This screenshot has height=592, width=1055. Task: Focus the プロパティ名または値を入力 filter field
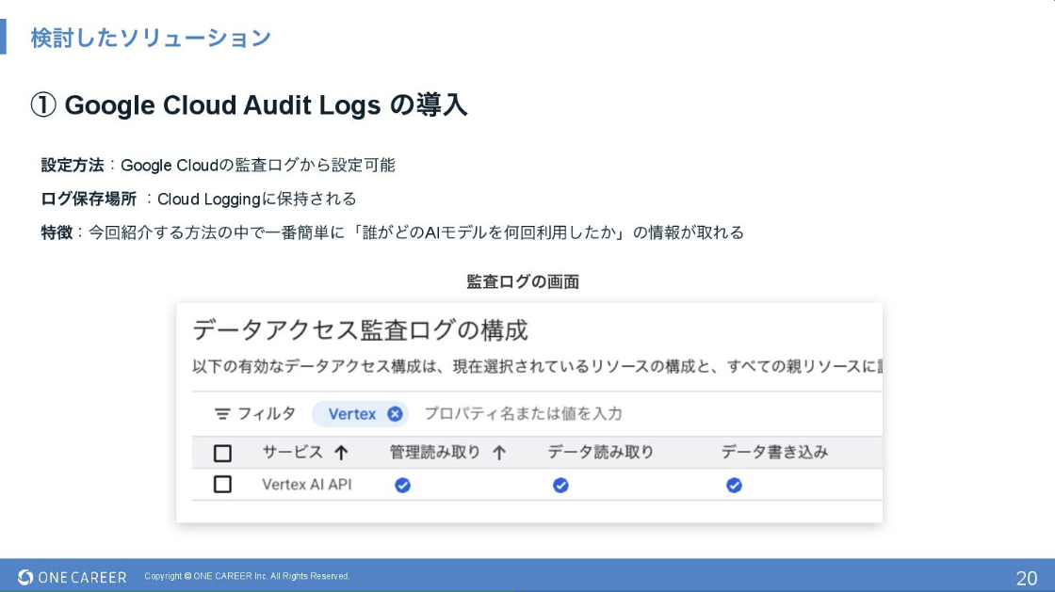(x=523, y=414)
